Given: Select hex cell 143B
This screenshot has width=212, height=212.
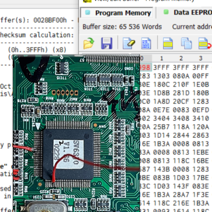Looking at the screenshot, I should point(162,169).
